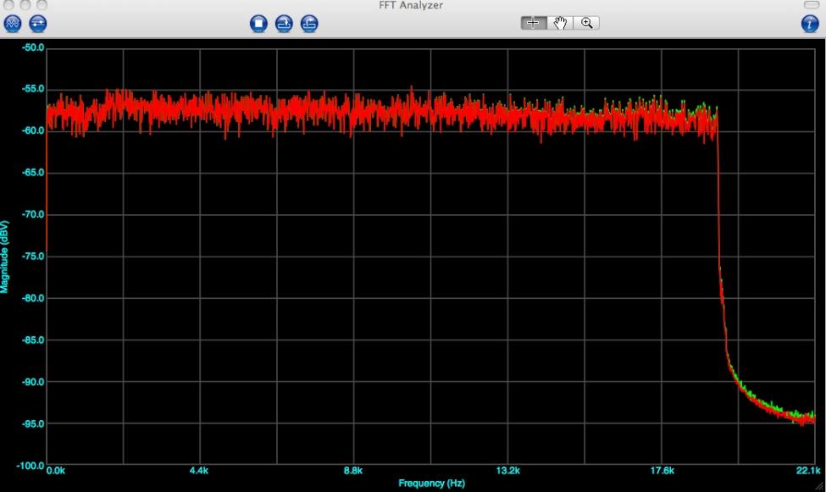Click the Magnitude (dBV) axis label
The height and width of the screenshot is (492, 826).
click(5, 257)
